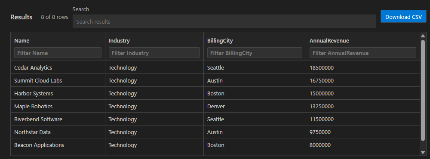Click the Filter Name input
Screen dimensions: 430x159
(x=58, y=52)
